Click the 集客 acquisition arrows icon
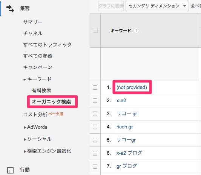Viewport: 201px width, 175px height. point(10,9)
